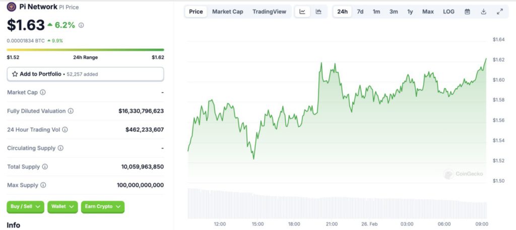Select the Max time range button

tap(428, 12)
